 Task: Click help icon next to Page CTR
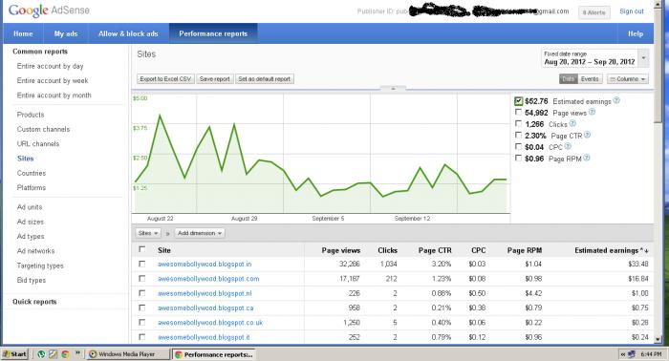tap(587, 135)
